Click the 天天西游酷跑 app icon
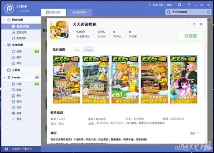The height and width of the screenshot is (153, 214). click(59, 30)
